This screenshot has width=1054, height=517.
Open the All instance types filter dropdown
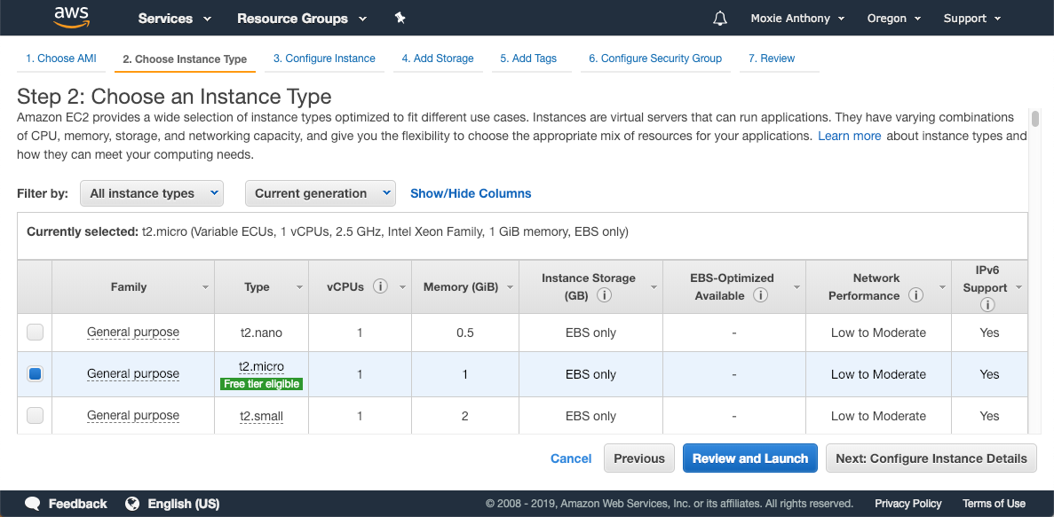(x=152, y=193)
